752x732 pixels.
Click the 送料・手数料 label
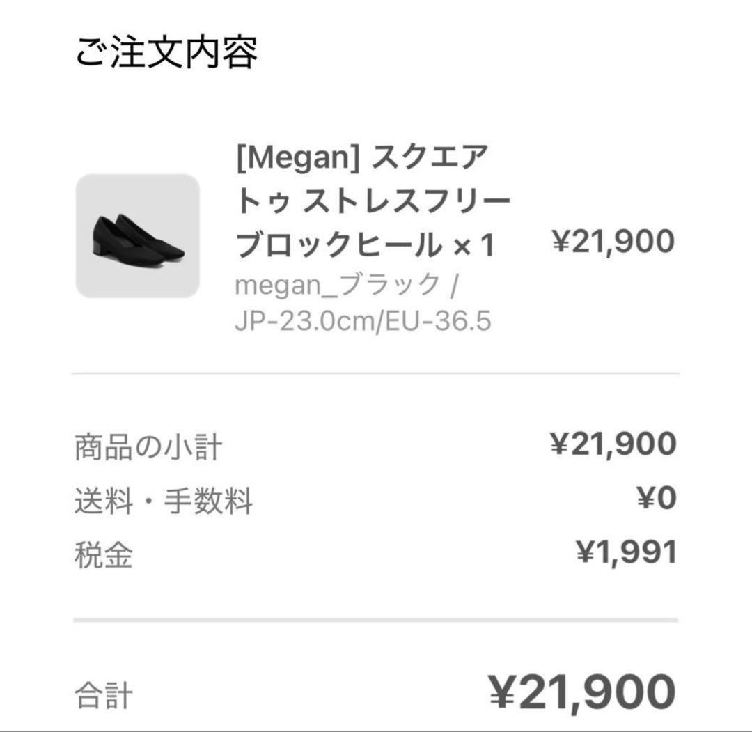[x=164, y=501]
